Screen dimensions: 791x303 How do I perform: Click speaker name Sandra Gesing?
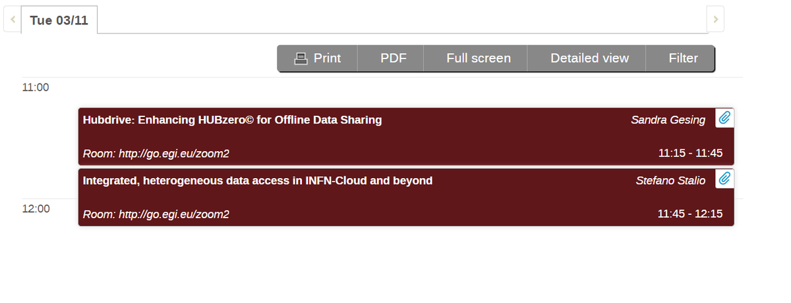click(668, 120)
